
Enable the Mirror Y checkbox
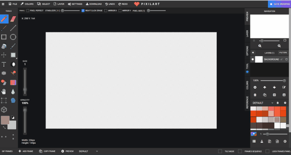[120, 11]
